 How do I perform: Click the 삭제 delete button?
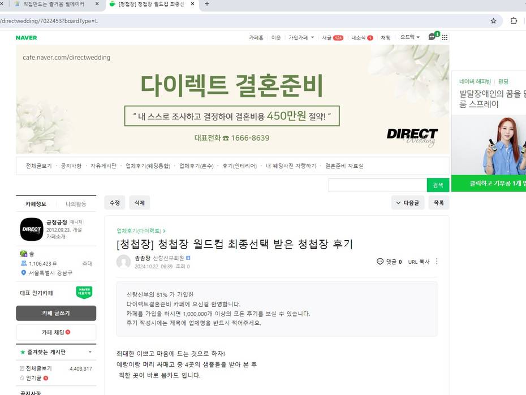click(140, 203)
